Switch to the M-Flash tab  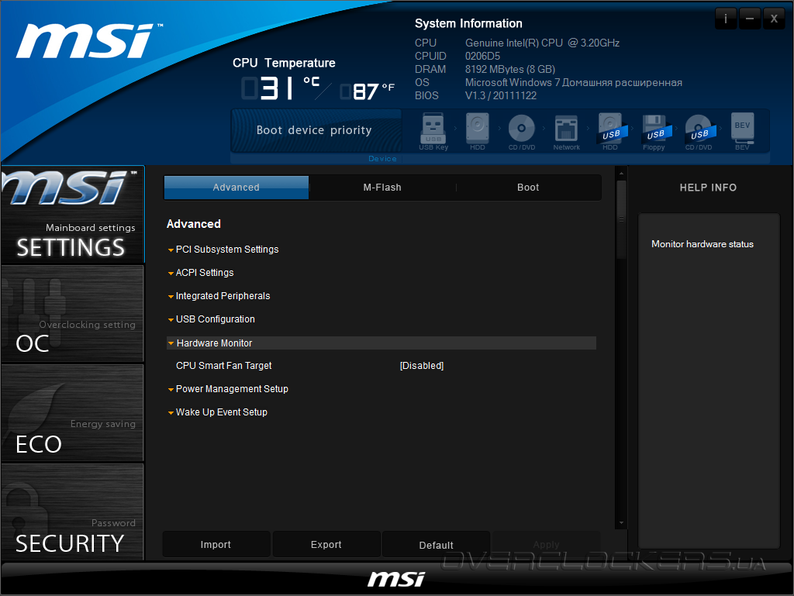click(x=382, y=188)
